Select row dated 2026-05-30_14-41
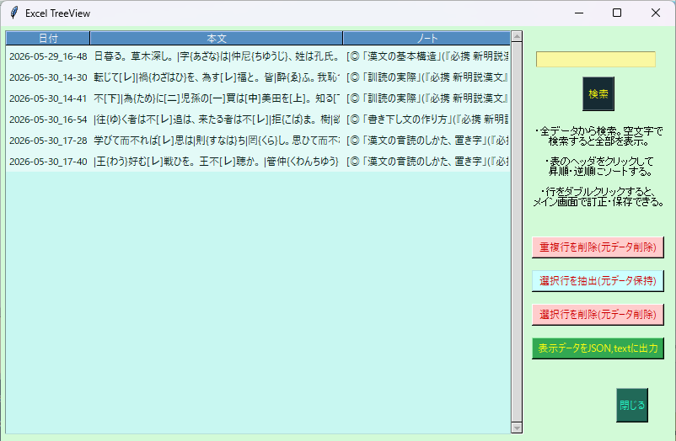This screenshot has height=441, width=676. point(258,98)
